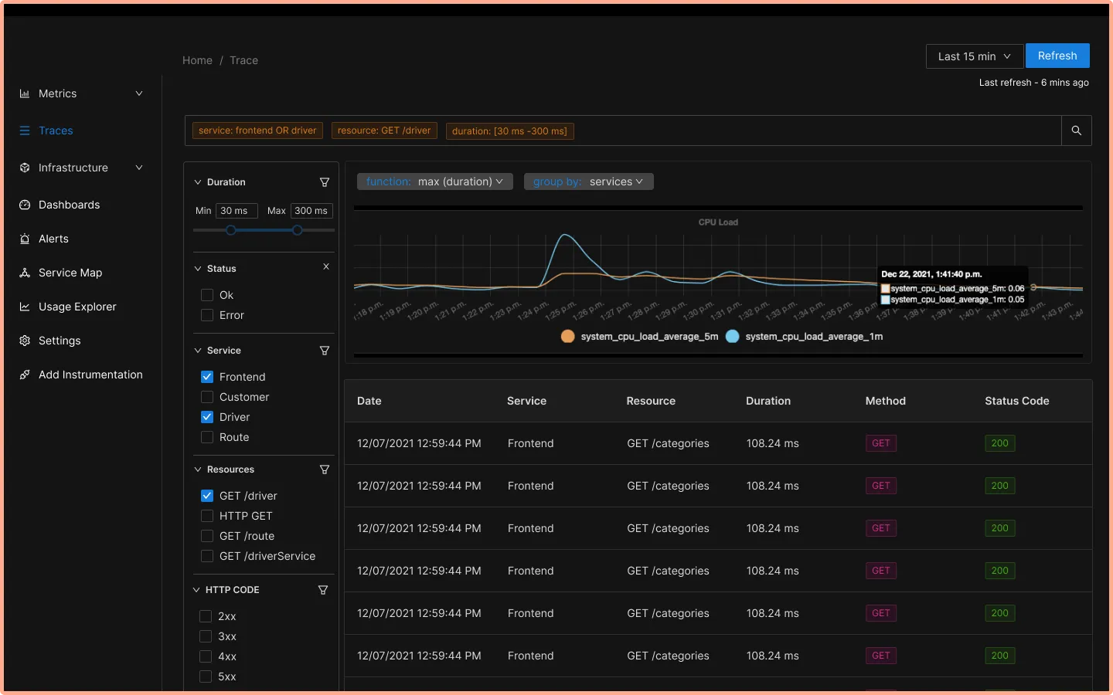The width and height of the screenshot is (1113, 695).
Task: Click the blue Refresh button
Action: coord(1057,56)
